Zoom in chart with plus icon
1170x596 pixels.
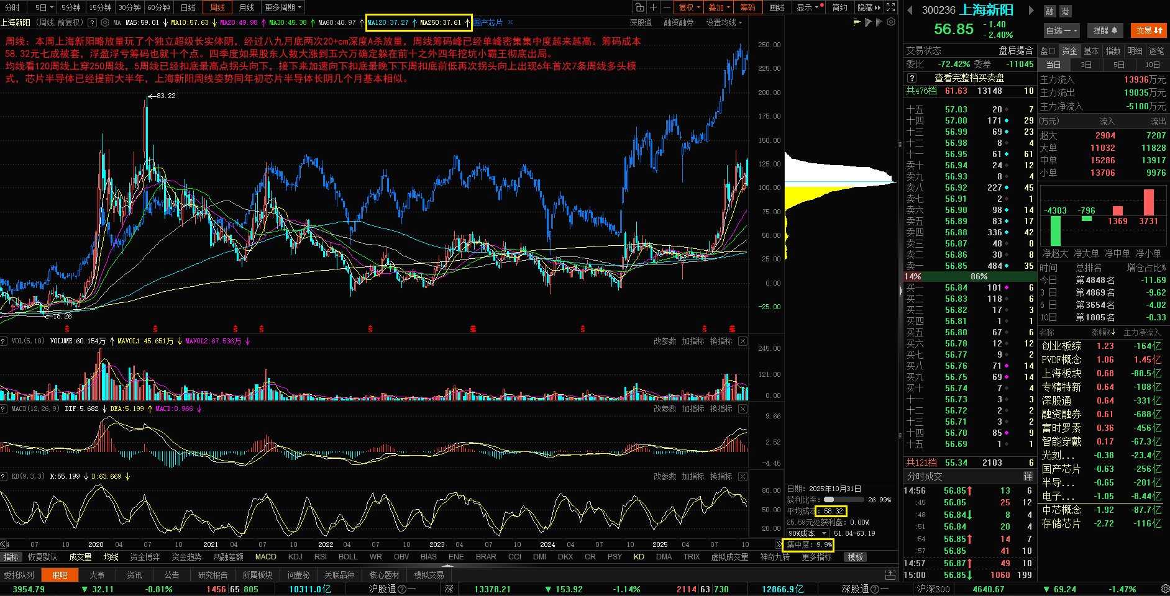(x=653, y=7)
